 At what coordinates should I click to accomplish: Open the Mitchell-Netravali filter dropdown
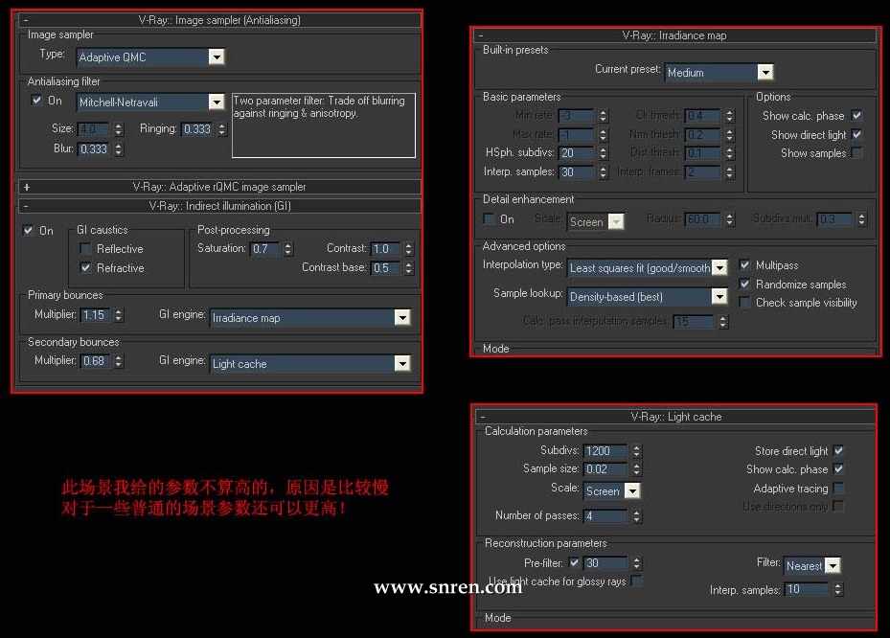pos(217,103)
